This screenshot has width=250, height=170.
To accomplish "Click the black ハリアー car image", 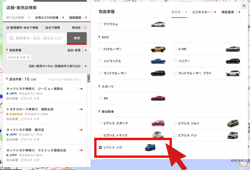I will pos(233,61).
